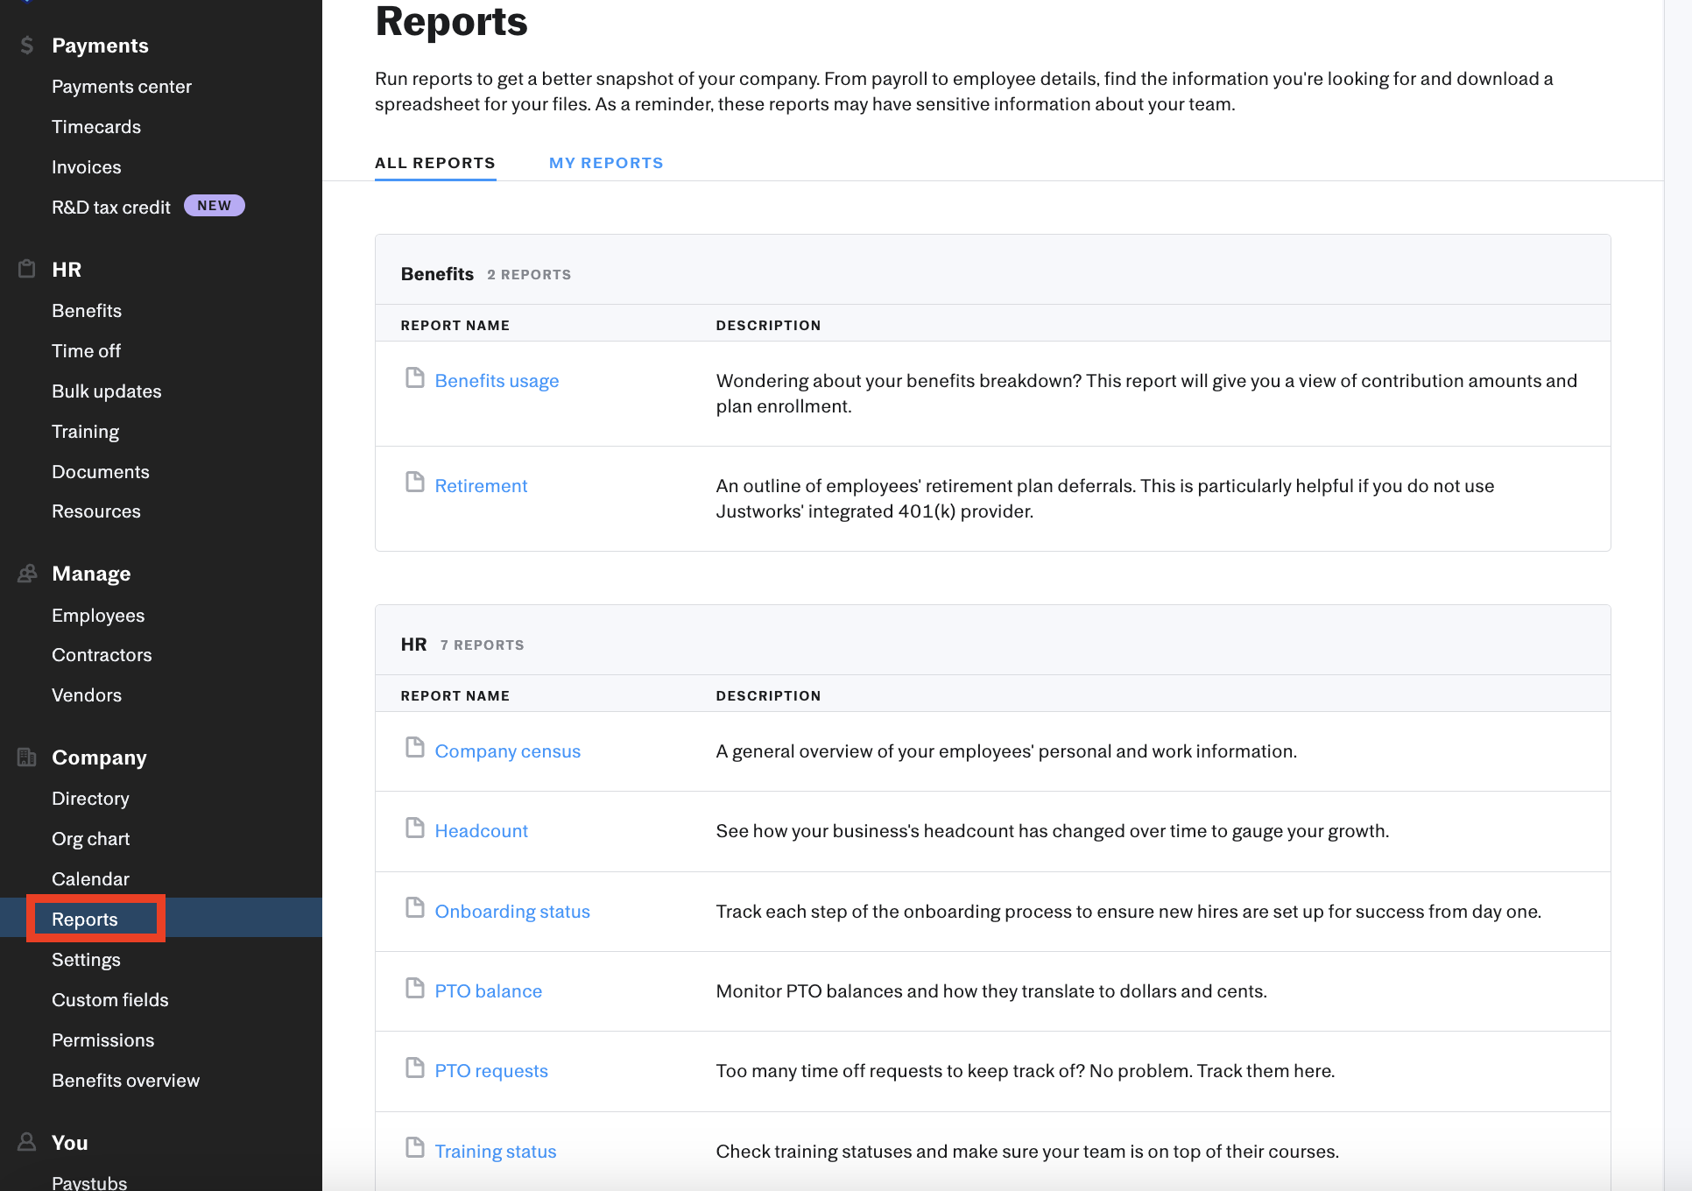Open the Training status report
Screen dimensions: 1692x1191
495,1152
